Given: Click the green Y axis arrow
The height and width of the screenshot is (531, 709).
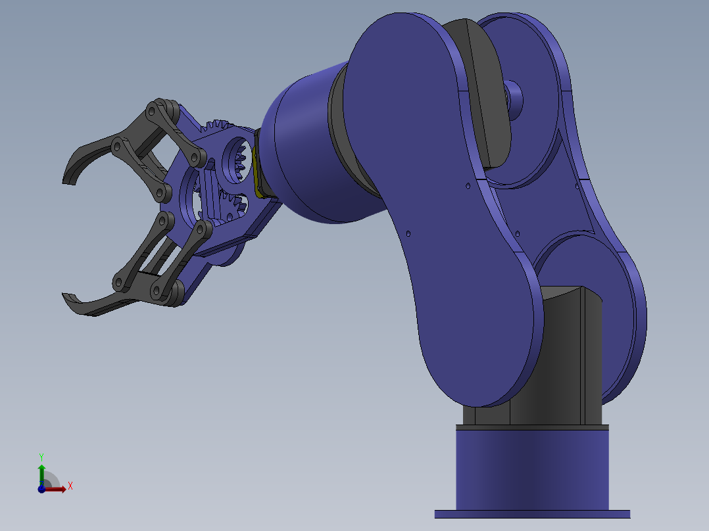Looking at the screenshot, I should click(41, 468).
